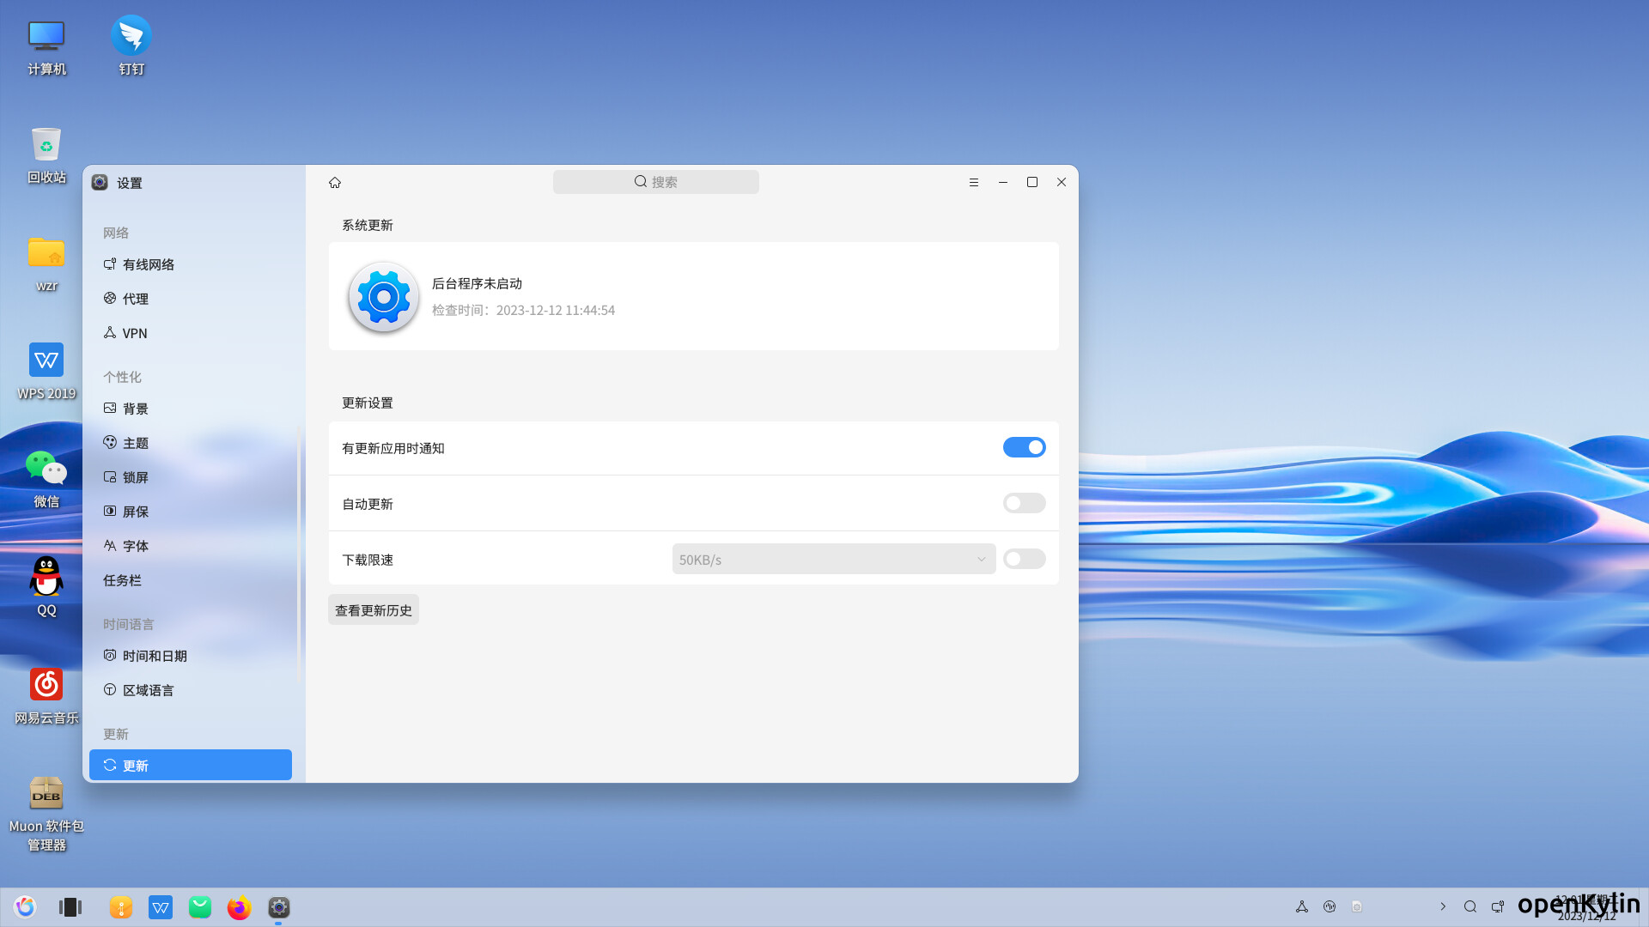Viewport: 1649px width, 927px height.
Task: Open the start menu on taskbar
Action: (x=25, y=907)
